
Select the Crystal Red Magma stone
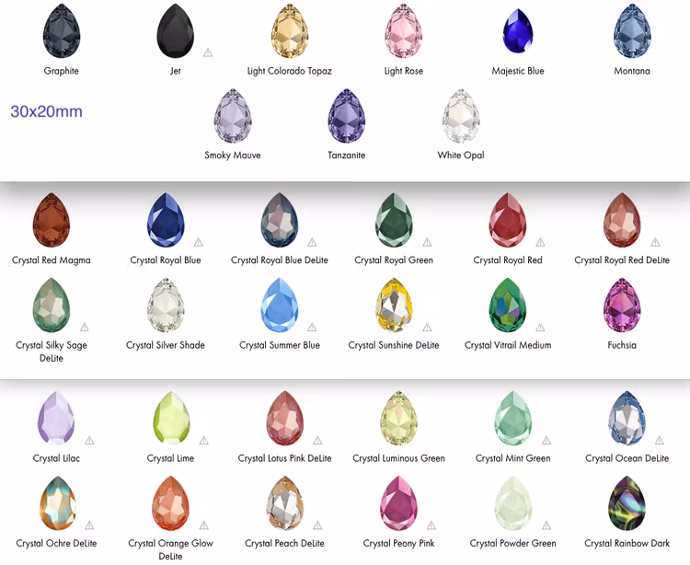click(x=52, y=220)
